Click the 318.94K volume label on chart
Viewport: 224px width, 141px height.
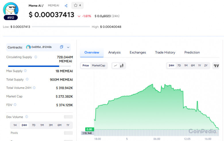click(87, 133)
